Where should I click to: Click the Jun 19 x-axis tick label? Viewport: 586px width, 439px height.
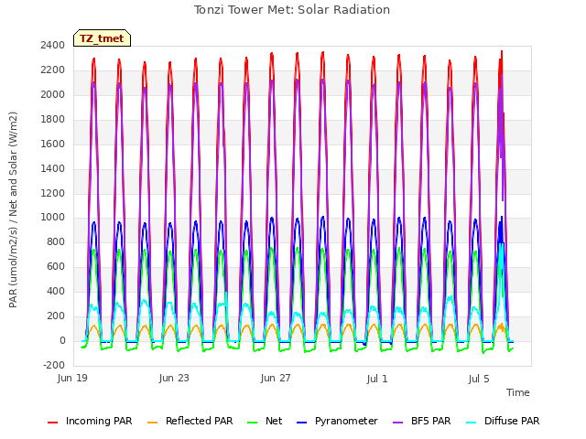(72, 378)
